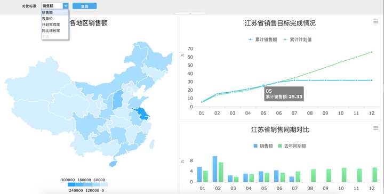Click the blue bar for month 01
Screen dimensions: 384x194
click(x=199, y=174)
